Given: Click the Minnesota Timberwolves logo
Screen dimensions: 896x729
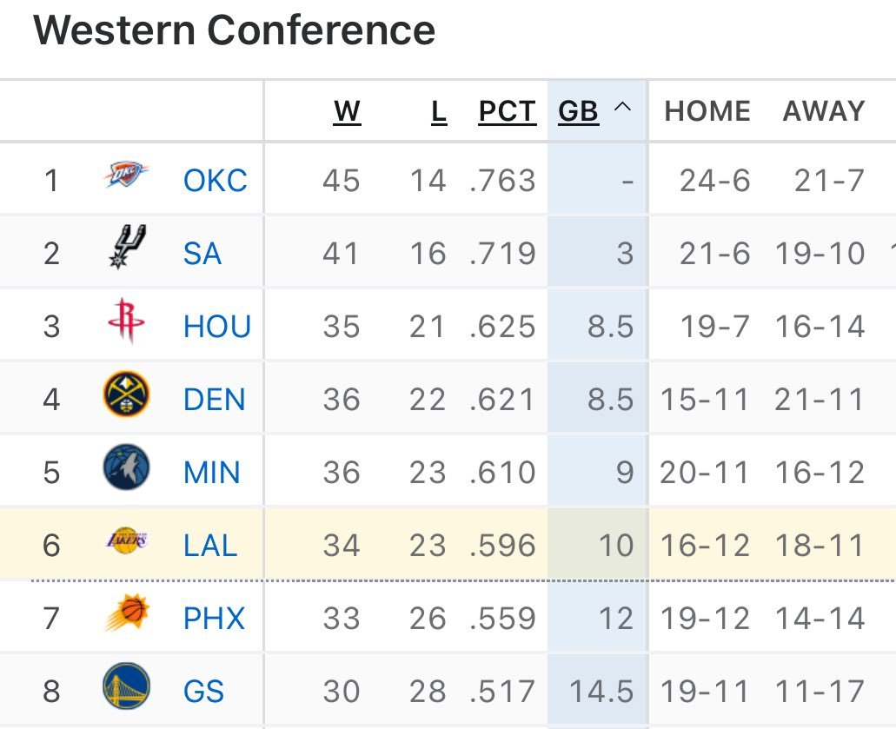Looking at the screenshot, I should pyautogui.click(x=126, y=467).
